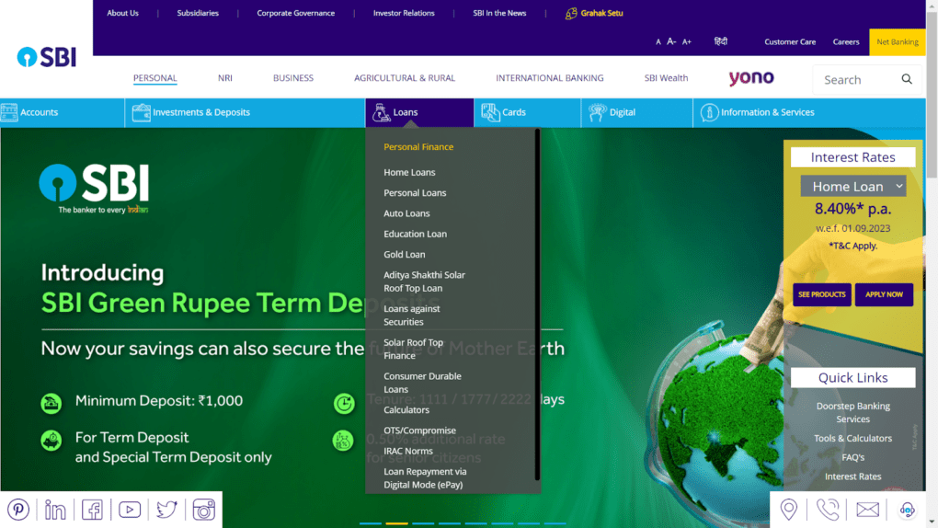Open Aditya Shakthi Solar Roof Top Loan
This screenshot has width=938, height=528.
(424, 281)
